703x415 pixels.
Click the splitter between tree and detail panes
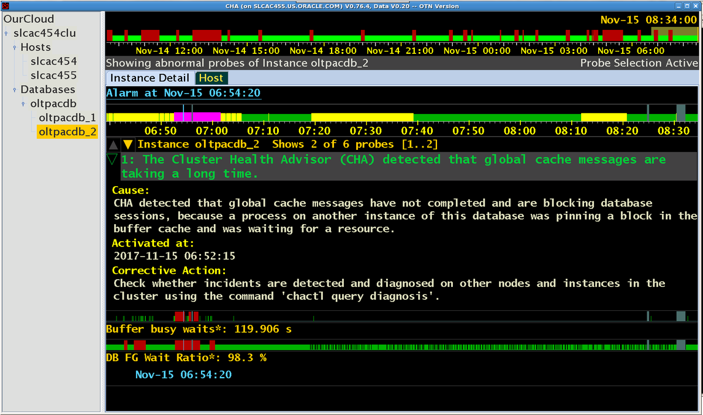(x=103, y=213)
